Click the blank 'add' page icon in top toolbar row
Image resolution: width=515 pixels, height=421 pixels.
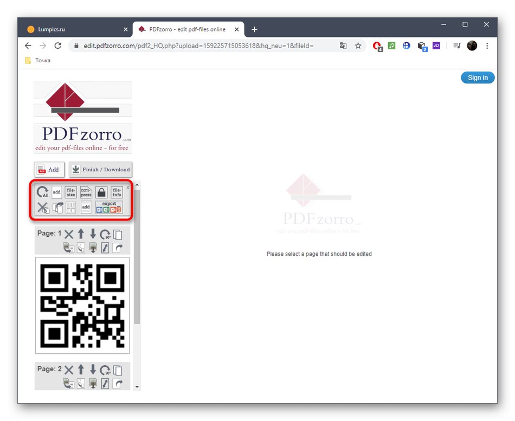click(x=56, y=192)
